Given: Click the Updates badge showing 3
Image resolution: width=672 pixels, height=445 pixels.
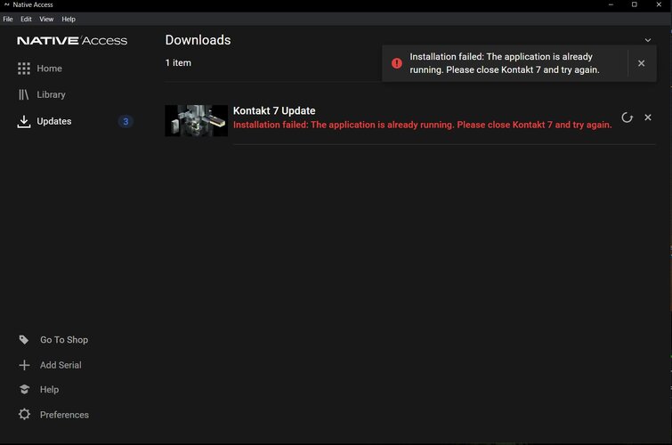Looking at the screenshot, I should point(125,121).
